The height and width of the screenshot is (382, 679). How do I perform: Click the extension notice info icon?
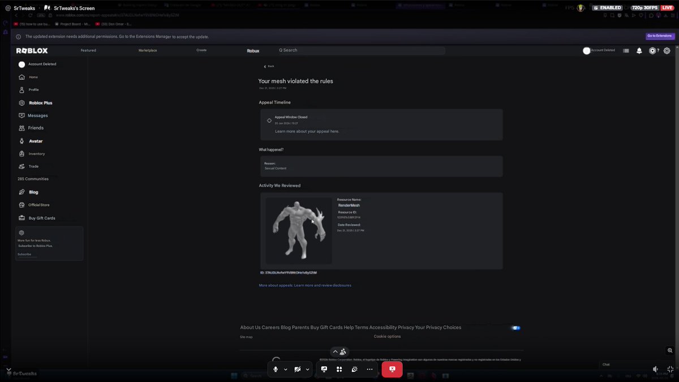pos(19,37)
